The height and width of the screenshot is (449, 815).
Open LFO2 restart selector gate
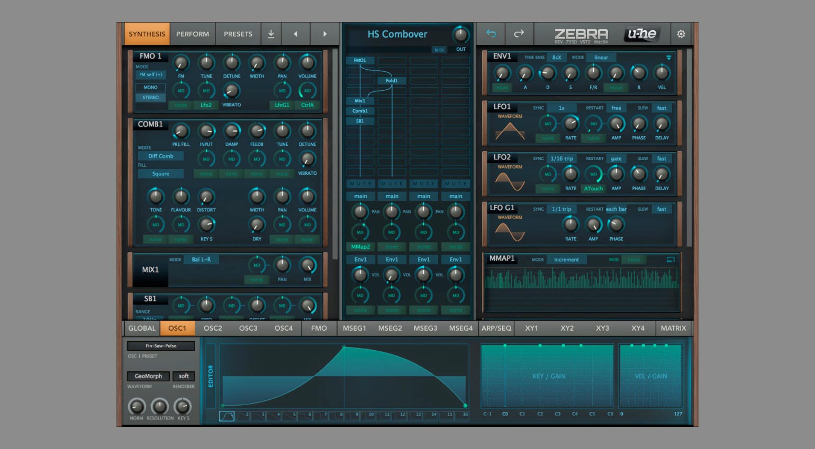616,158
